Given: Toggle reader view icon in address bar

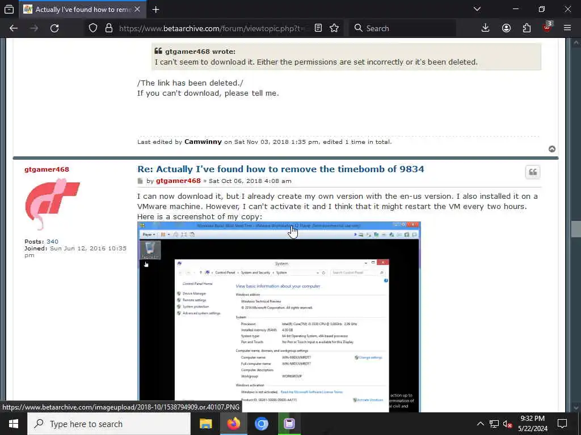Looking at the screenshot, I should pos(318,28).
